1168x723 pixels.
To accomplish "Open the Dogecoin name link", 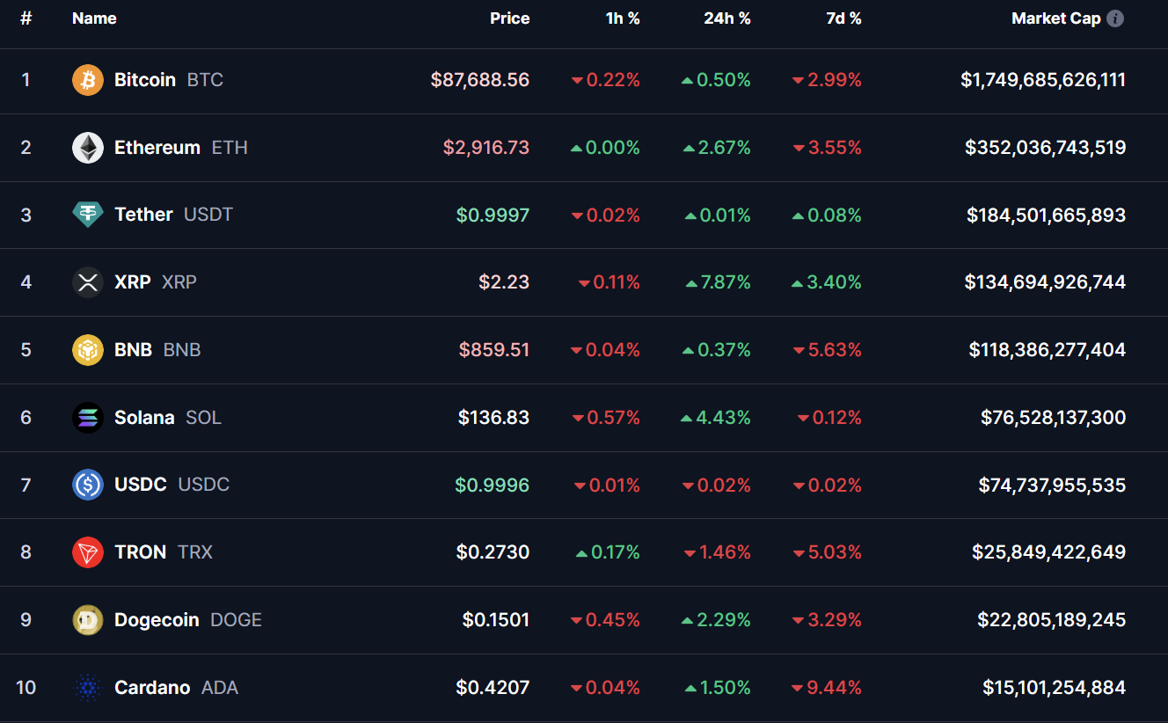I will click(157, 620).
